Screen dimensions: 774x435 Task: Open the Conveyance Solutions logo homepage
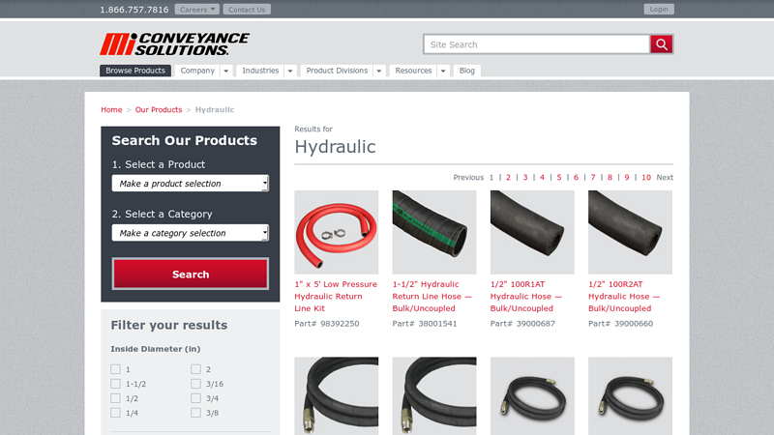pos(175,44)
